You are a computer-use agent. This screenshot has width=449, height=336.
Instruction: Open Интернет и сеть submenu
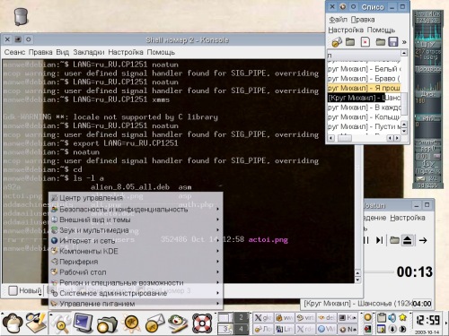136,241
